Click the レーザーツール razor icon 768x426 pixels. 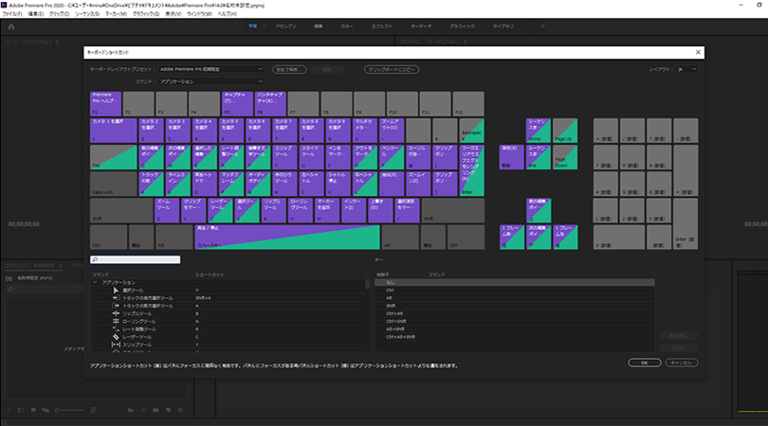[116, 337]
